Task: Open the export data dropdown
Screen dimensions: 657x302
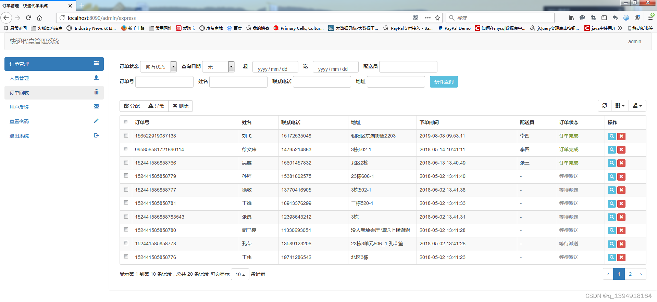Action: click(x=637, y=106)
